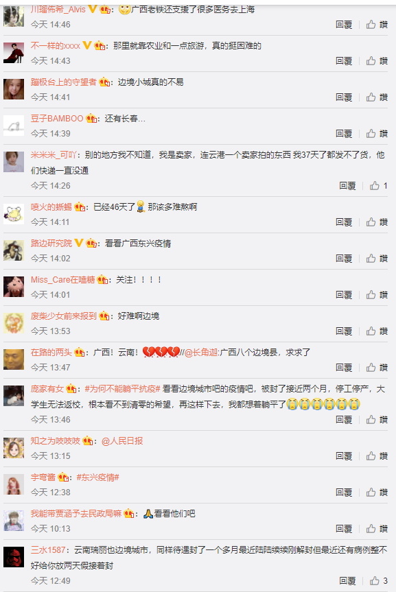The image size is (396, 592).
Task: Like the comment posted at 14:11
Action: click(x=377, y=222)
